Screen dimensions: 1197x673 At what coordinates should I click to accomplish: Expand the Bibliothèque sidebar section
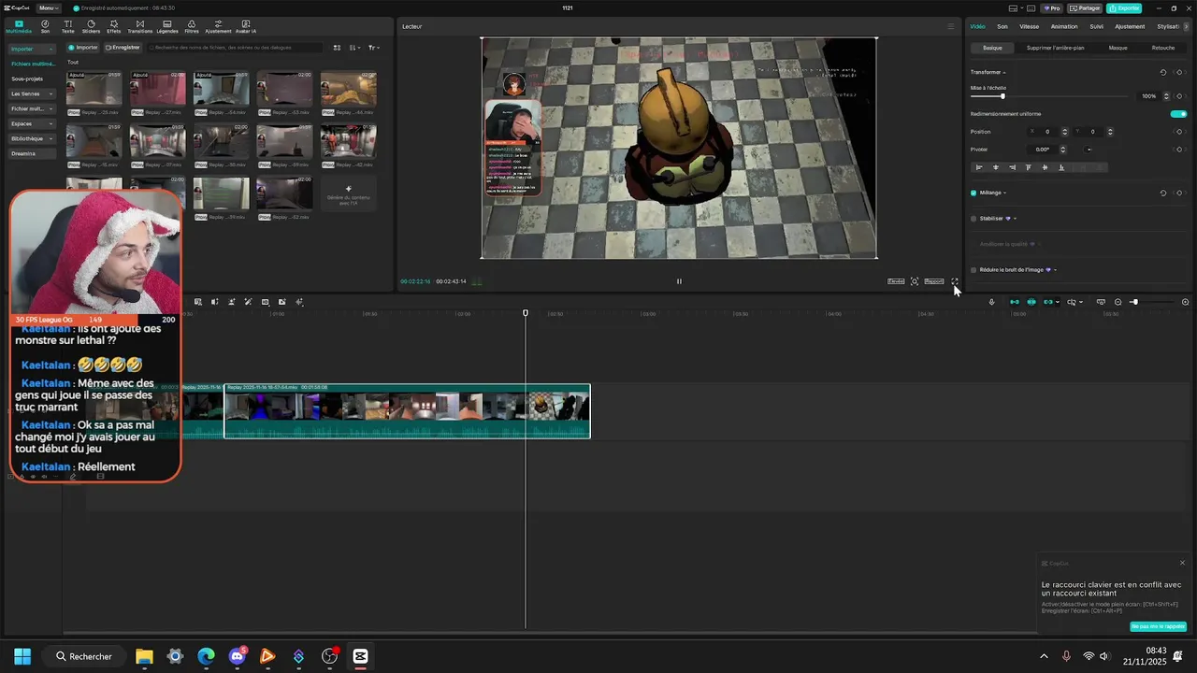[32, 138]
